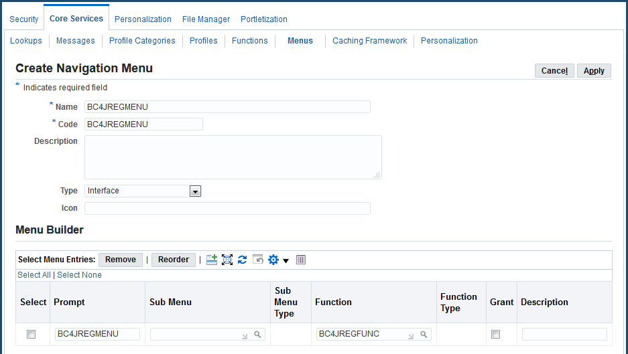Select the Menus subtab
Image resolution: width=628 pixels, height=354 pixels.
coord(300,41)
